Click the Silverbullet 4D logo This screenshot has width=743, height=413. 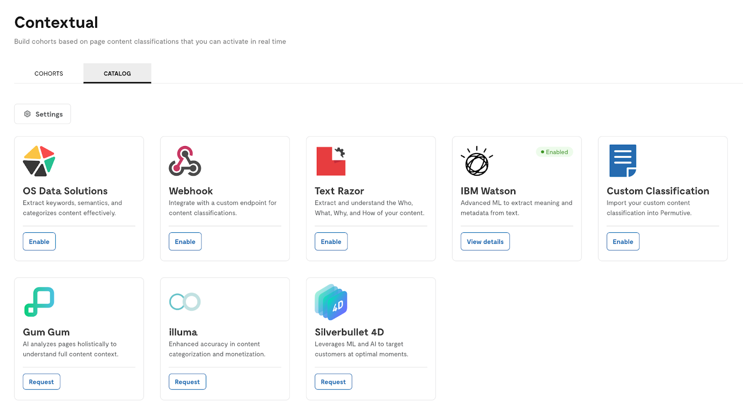pyautogui.click(x=331, y=302)
